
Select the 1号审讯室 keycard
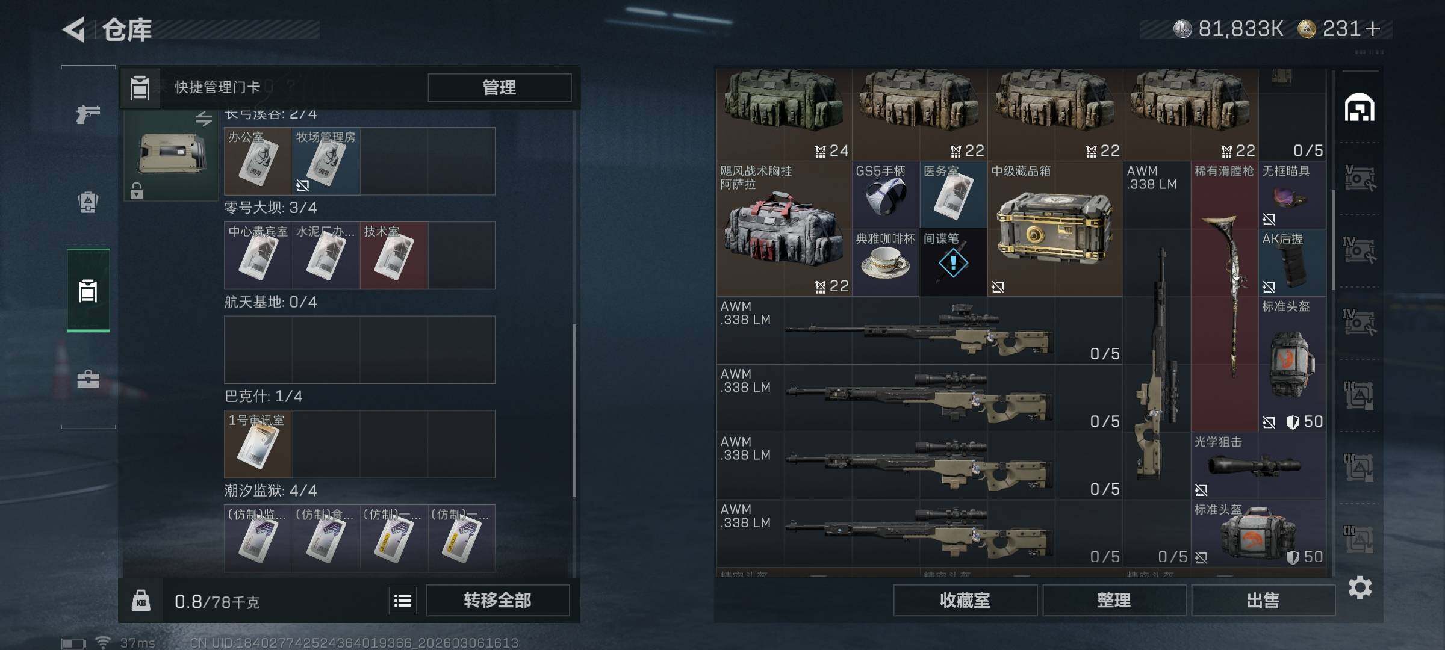coord(258,444)
